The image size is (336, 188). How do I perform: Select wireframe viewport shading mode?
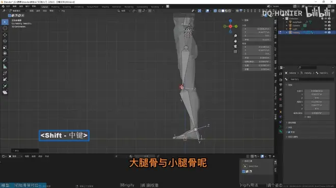point(219,11)
